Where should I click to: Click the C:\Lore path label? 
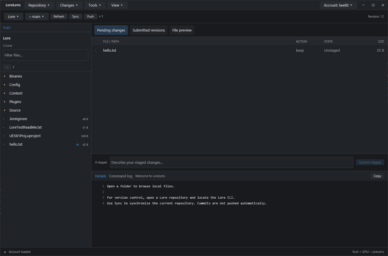coord(8,45)
